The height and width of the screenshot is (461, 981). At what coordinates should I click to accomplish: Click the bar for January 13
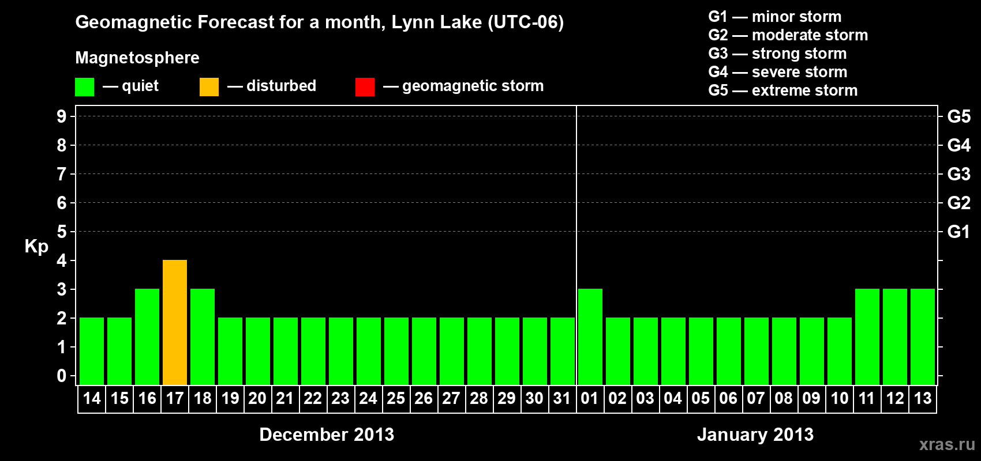coord(923,337)
